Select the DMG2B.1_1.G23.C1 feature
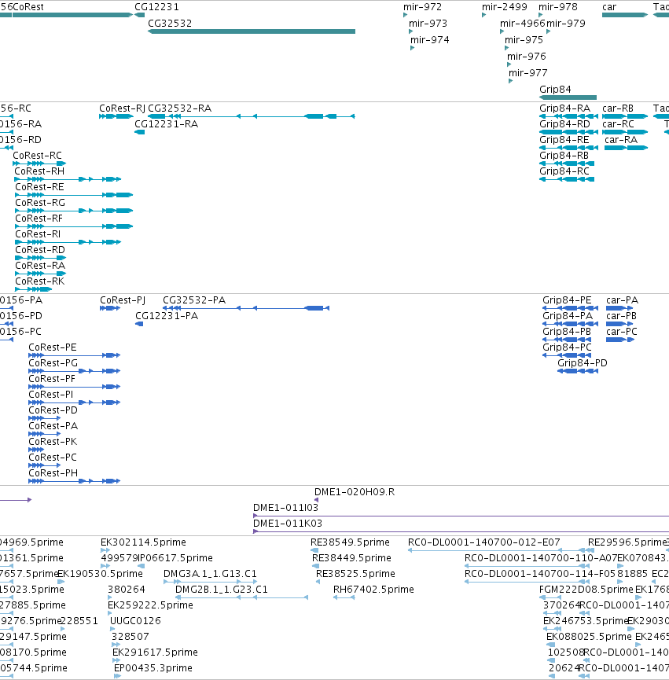This screenshot has width=669, height=680. (x=241, y=597)
